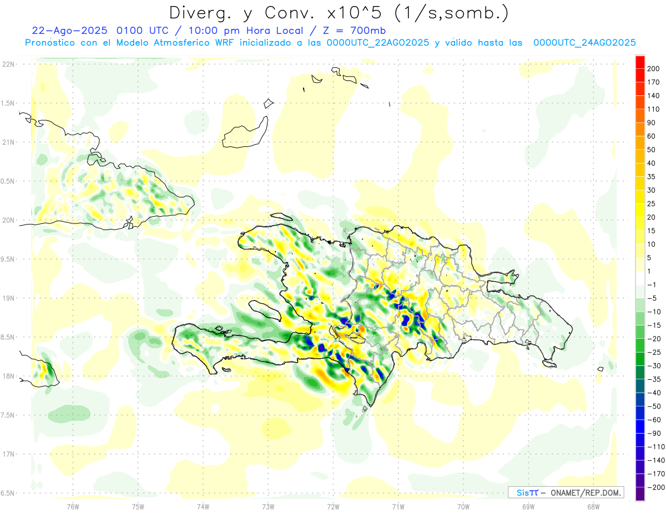
Task: Click the '6.5N' latitude label
Action: click(x=8, y=493)
